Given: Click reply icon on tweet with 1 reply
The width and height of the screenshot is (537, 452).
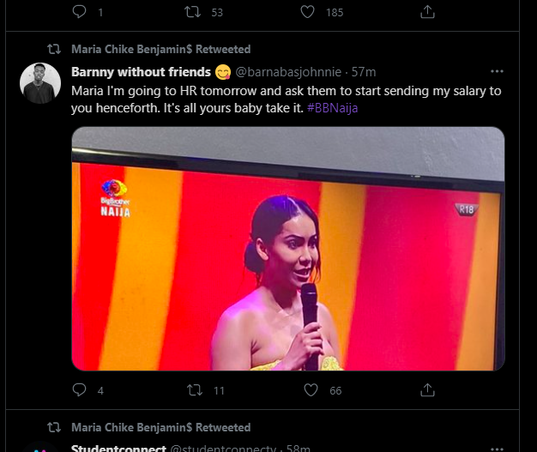Looking at the screenshot, I should coord(79,12).
